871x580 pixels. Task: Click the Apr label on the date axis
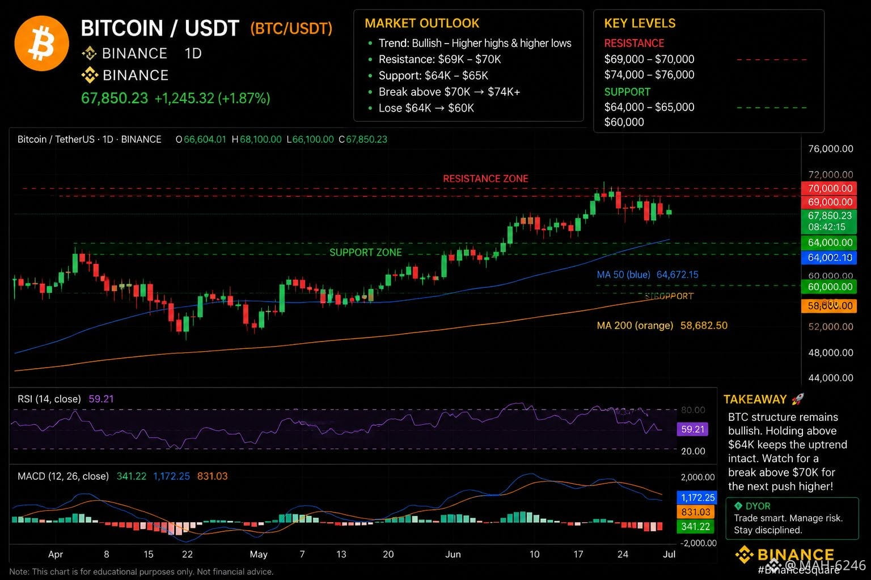pyautogui.click(x=56, y=554)
